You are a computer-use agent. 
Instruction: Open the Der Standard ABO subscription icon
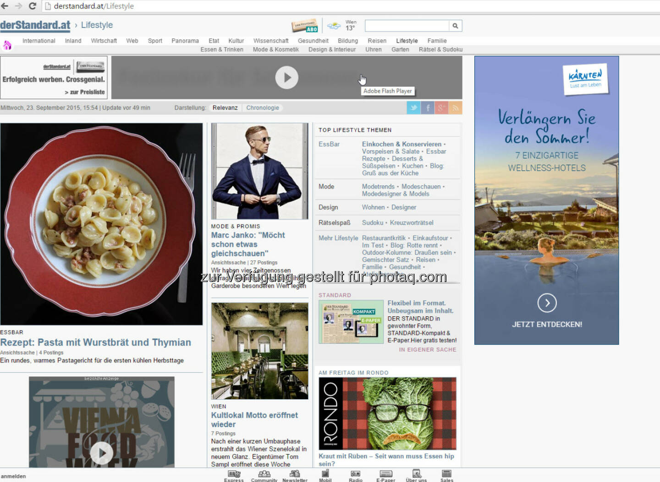click(x=305, y=26)
